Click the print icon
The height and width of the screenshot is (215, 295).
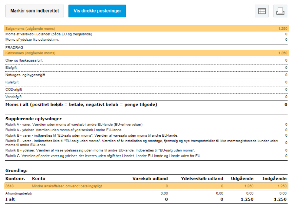click(x=280, y=11)
